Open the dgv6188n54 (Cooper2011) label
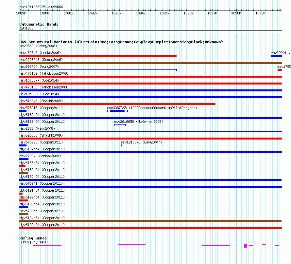 42,163
